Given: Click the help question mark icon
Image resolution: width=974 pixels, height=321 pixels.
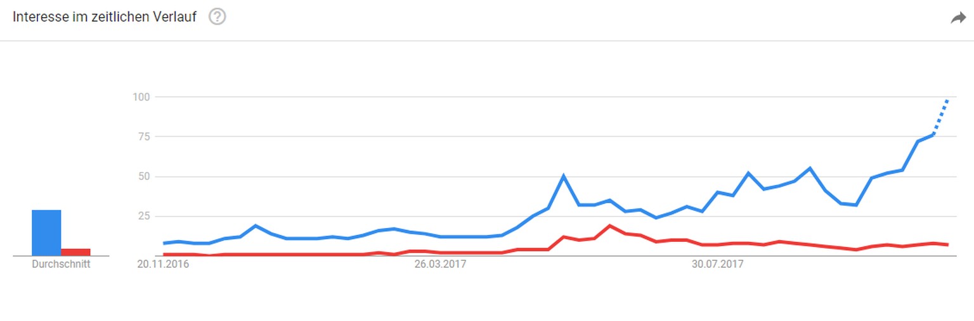Looking at the screenshot, I should 218,17.
